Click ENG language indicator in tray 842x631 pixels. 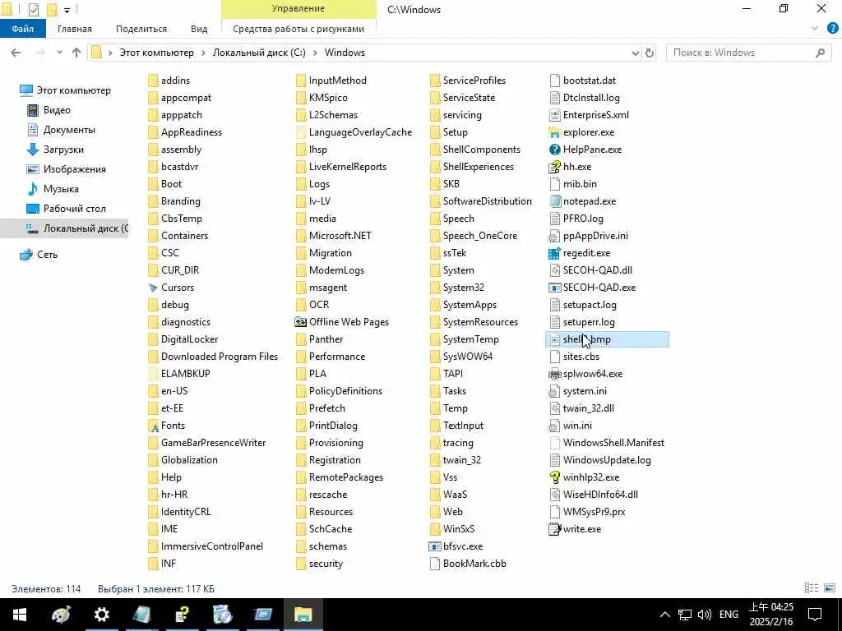(x=729, y=615)
